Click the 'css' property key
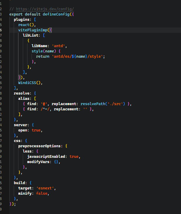The image size is (181, 214). pos(17,141)
